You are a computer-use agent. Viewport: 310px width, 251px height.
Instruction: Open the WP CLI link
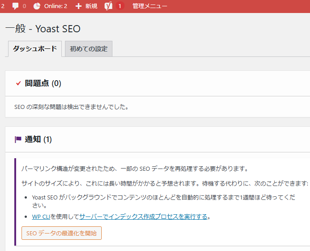[x=41, y=216]
